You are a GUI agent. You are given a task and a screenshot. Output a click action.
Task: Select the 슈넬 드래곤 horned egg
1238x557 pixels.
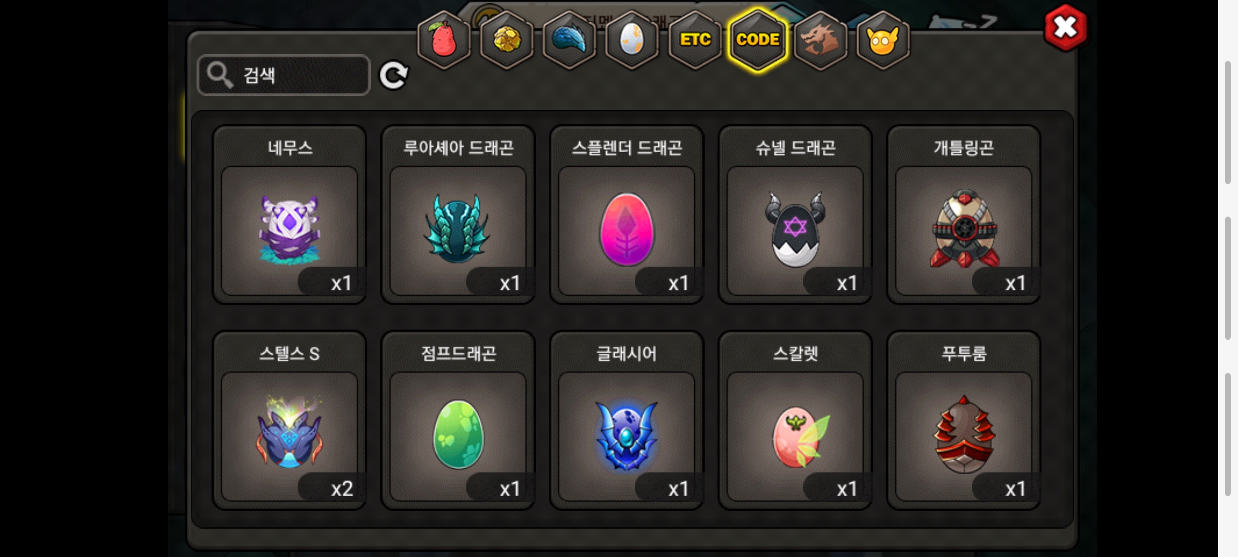[x=795, y=215]
